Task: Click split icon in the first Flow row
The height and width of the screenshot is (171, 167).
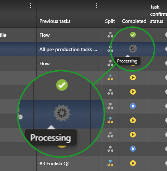Action: click(x=110, y=35)
